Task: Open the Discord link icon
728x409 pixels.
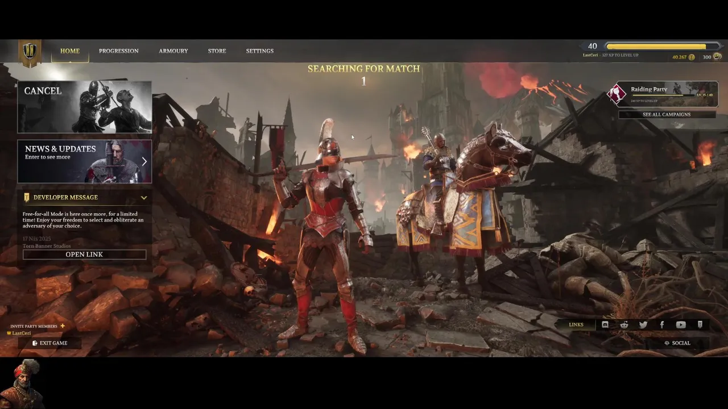Action: pos(605,325)
